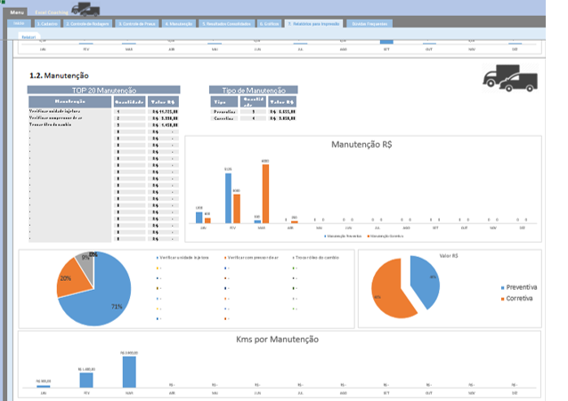
Task: Open the 4. Manutenção tab
Action: coord(179,24)
